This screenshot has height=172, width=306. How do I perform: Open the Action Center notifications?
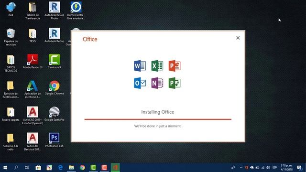click(x=300, y=168)
